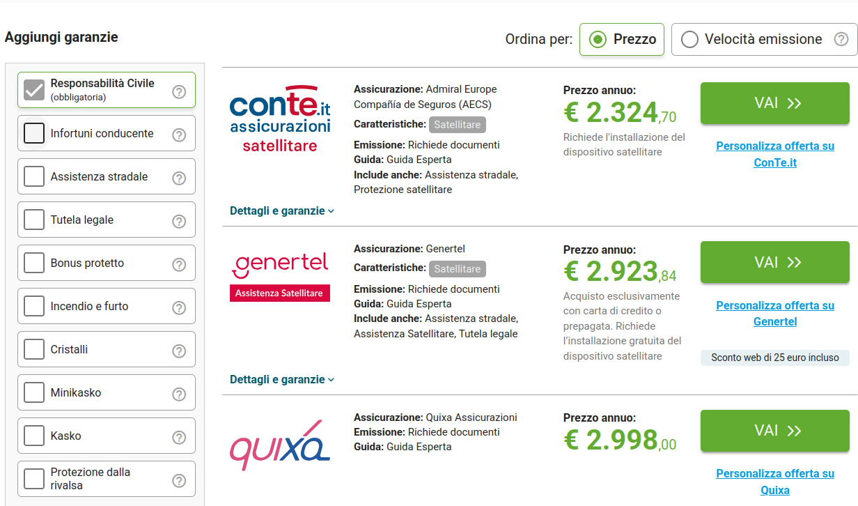Open help icon for Infortuni conducente

(x=179, y=135)
